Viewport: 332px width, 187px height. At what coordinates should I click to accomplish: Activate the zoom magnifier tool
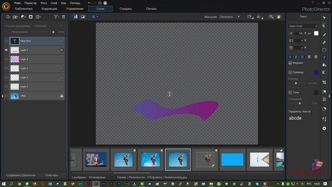(x=271, y=17)
